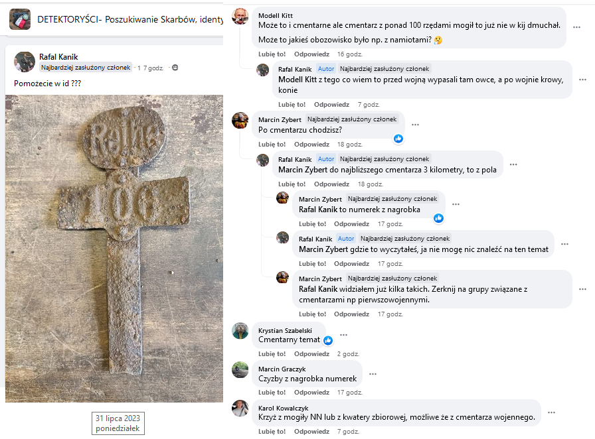Viewport: 595px width, 439px height.
Task: View like reaction on Krystian Szabelski's comment
Action: pyautogui.click(x=328, y=340)
